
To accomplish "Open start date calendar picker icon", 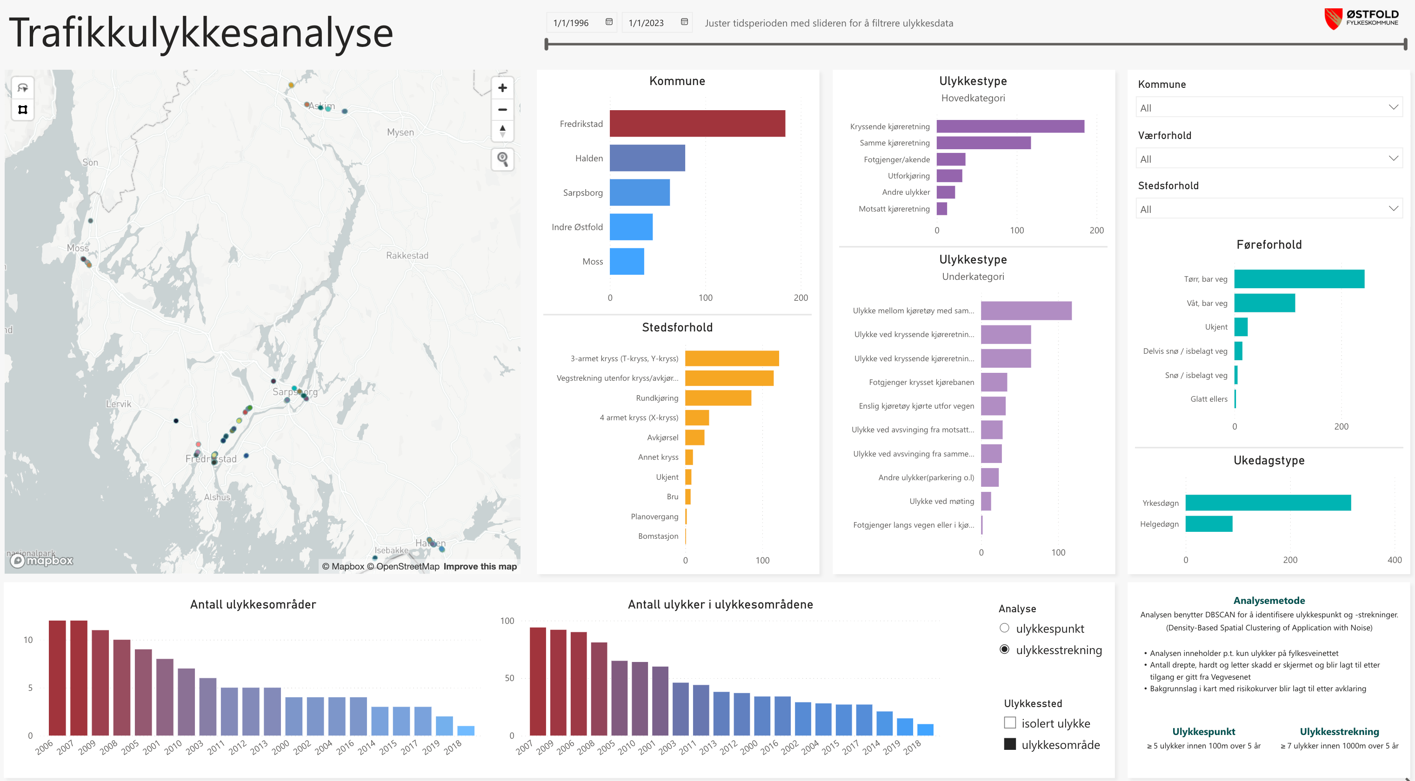I will pos(608,22).
